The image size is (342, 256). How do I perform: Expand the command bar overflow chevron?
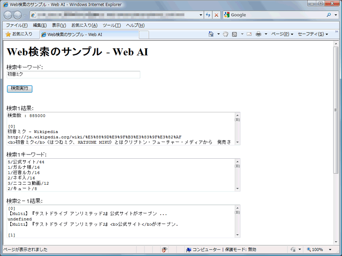coord(336,32)
